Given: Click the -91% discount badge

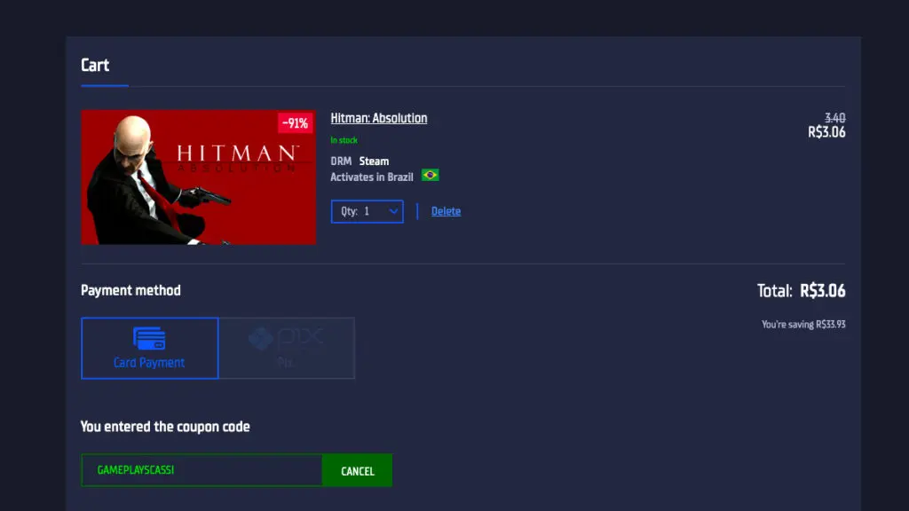Looking at the screenshot, I should 295,122.
